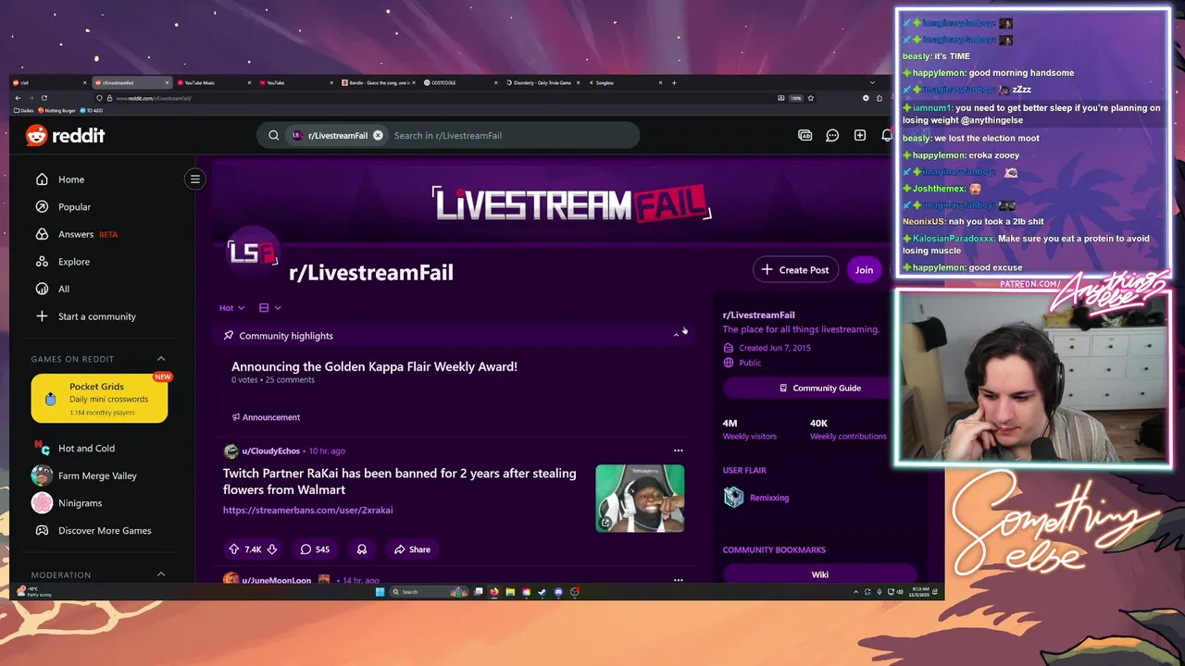This screenshot has width=1185, height=666.
Task: Open the Reddit logo home link
Action: point(65,135)
